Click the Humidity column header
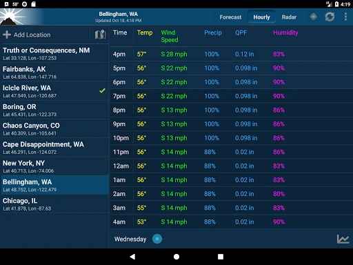 (x=285, y=32)
